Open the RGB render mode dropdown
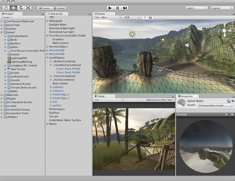 [132, 18]
